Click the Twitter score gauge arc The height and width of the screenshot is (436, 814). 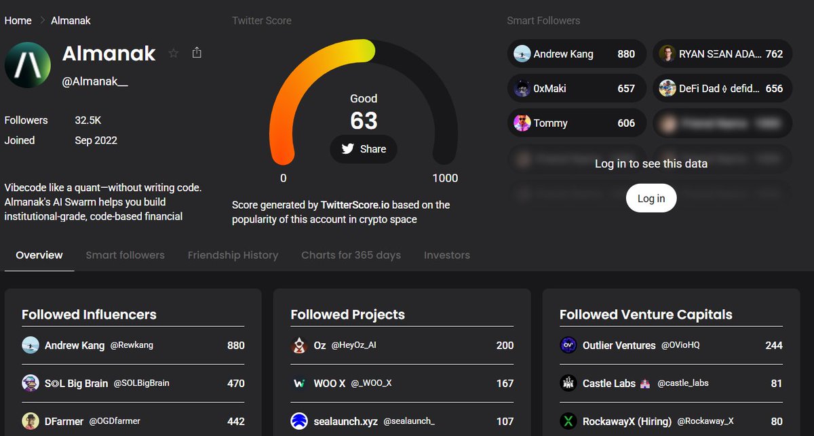click(x=364, y=102)
